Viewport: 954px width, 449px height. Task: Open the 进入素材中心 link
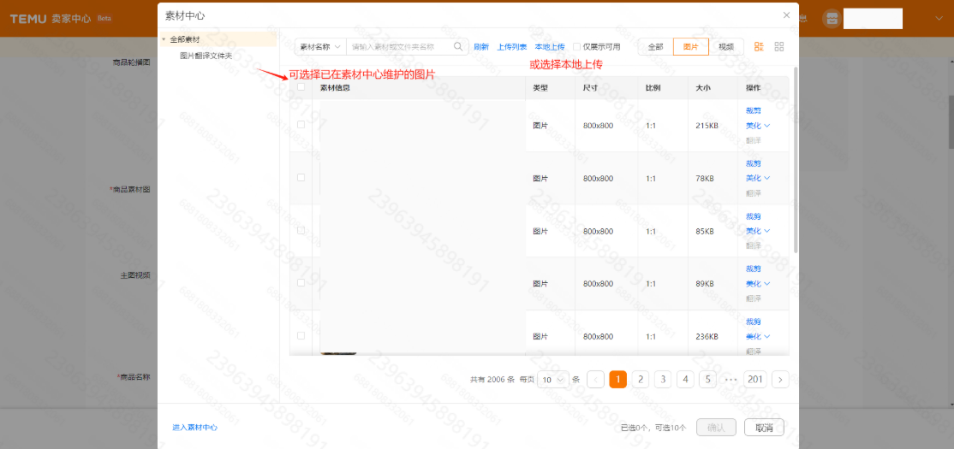click(194, 428)
